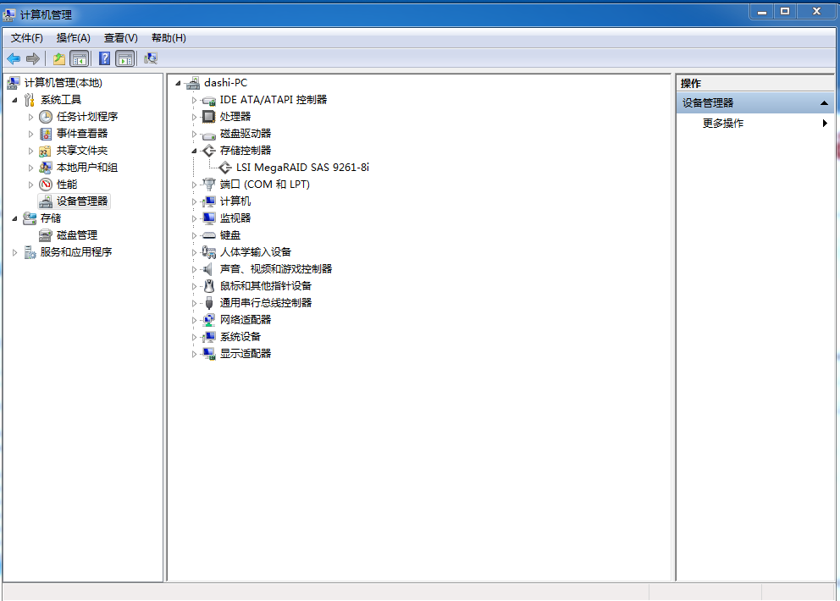Collapse the dashi-PC root node
This screenshot has height=601, width=840.
(178, 83)
